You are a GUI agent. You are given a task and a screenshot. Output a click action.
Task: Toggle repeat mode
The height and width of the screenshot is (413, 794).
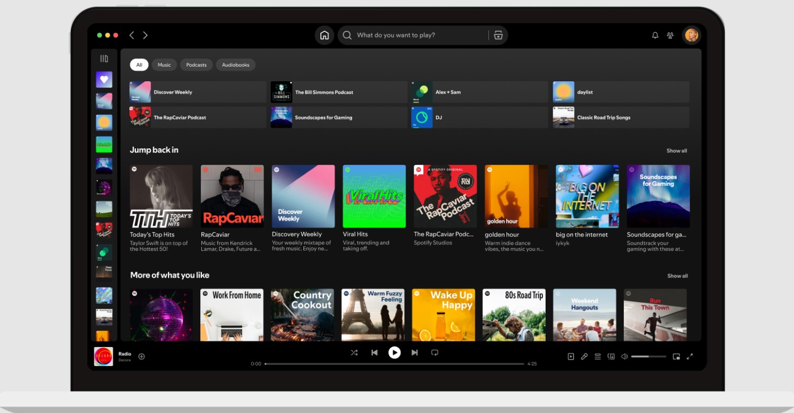434,352
